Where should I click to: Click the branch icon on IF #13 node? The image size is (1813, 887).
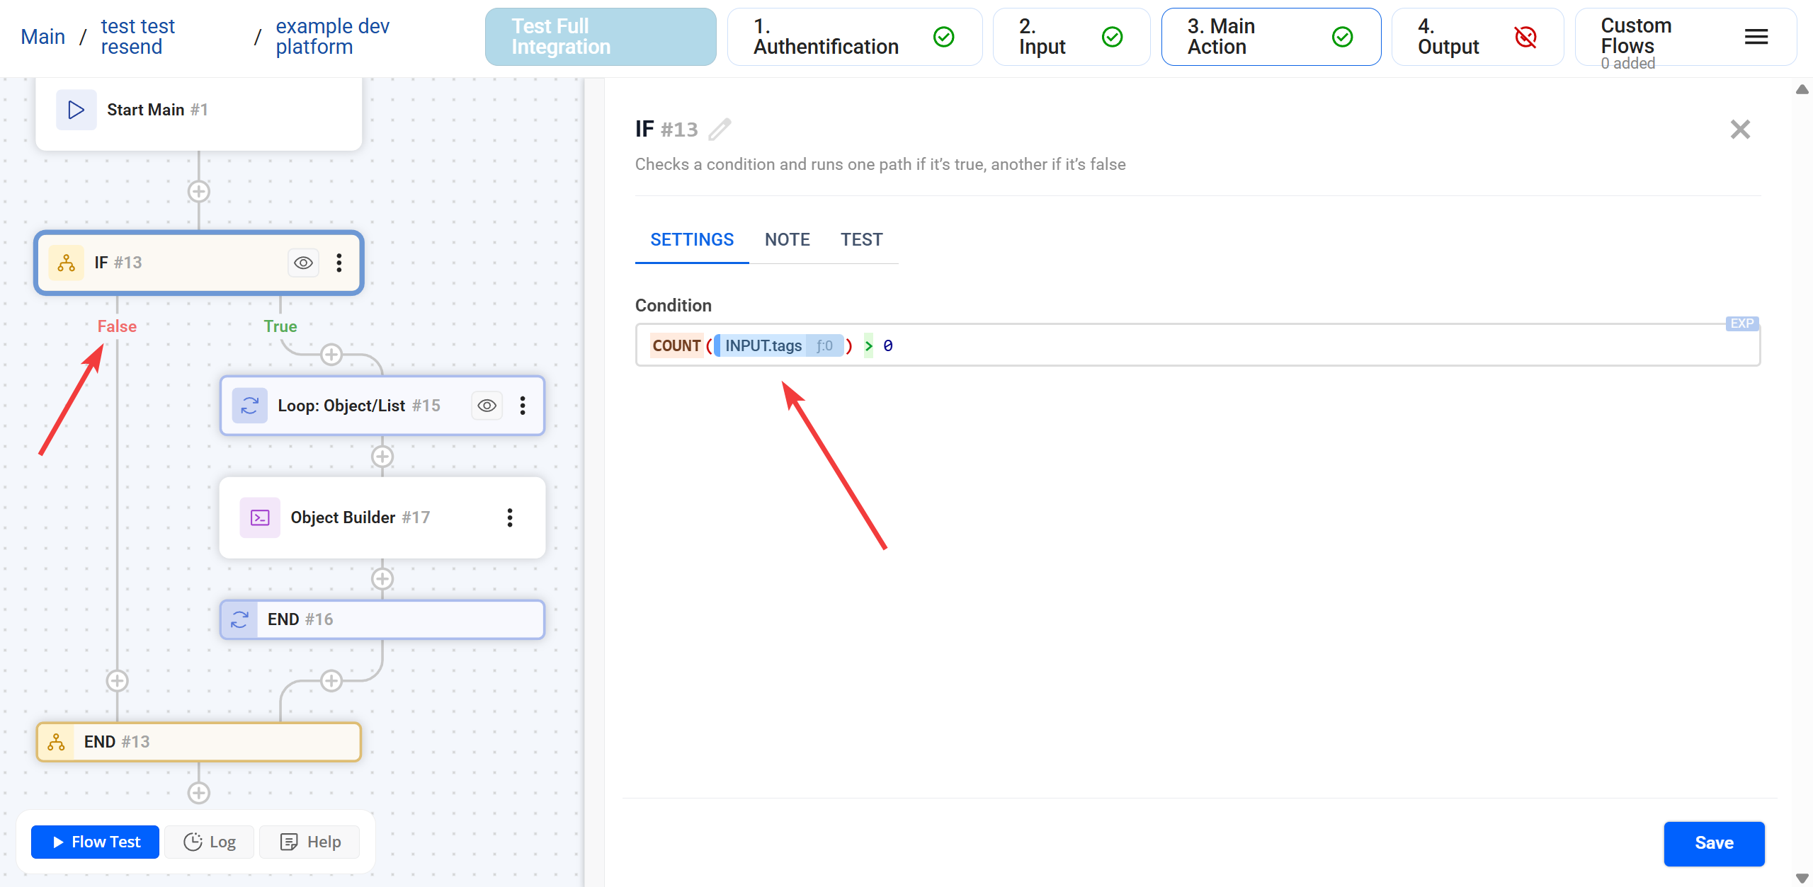click(65, 262)
